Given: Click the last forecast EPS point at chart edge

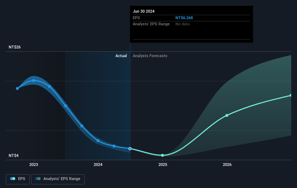Looking at the screenshot, I should 290,95.
